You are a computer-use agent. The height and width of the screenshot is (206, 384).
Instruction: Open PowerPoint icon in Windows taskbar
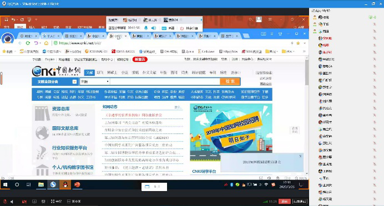[77, 185]
